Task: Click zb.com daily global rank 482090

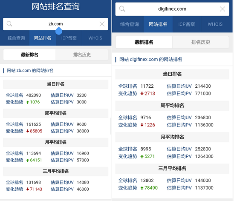Action: pyautogui.click(x=34, y=95)
